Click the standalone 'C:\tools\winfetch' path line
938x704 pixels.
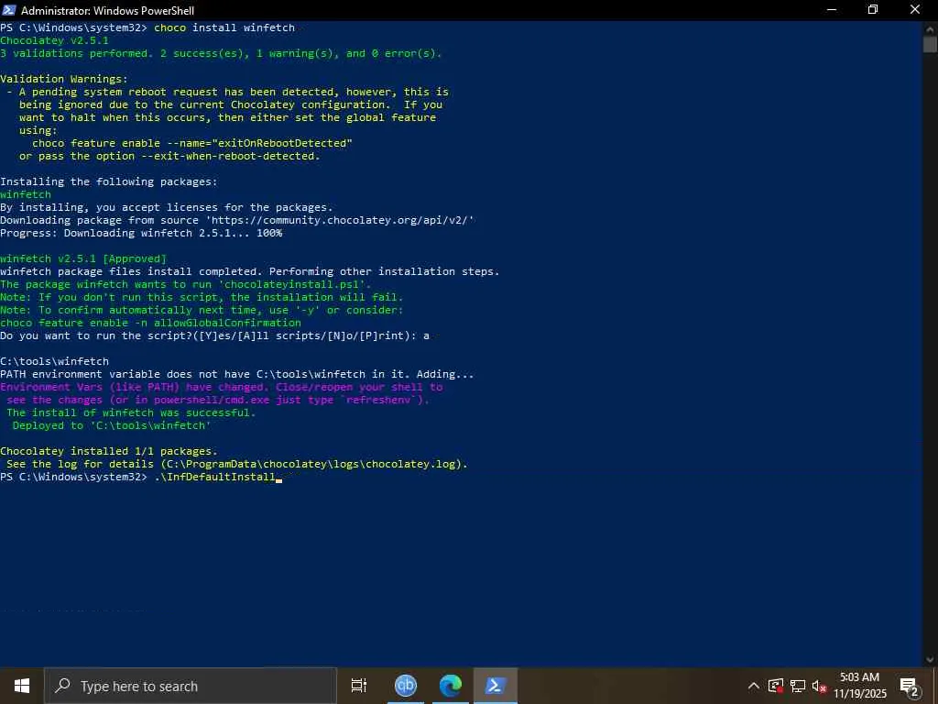click(54, 361)
